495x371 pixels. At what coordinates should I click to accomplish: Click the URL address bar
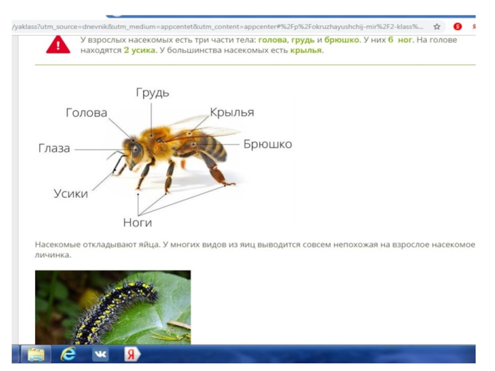click(217, 27)
